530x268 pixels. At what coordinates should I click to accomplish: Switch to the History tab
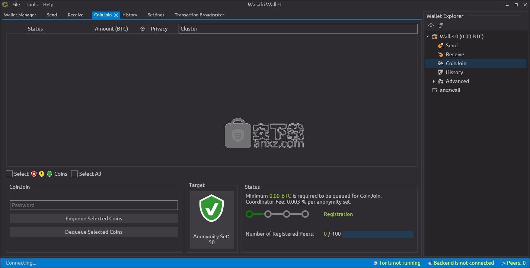(x=130, y=15)
